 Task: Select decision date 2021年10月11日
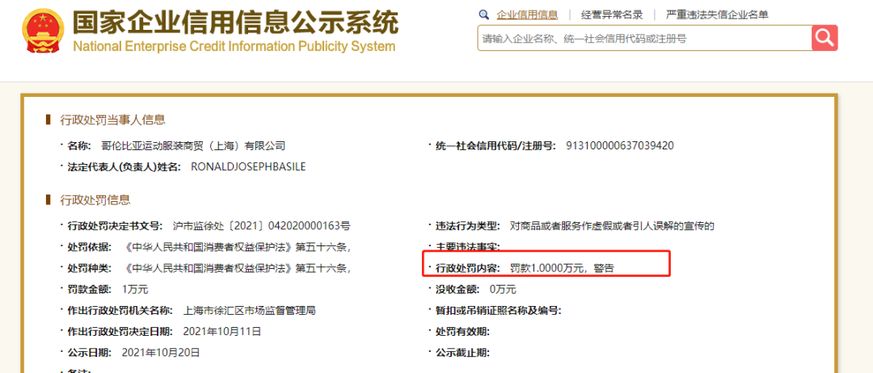click(222, 332)
